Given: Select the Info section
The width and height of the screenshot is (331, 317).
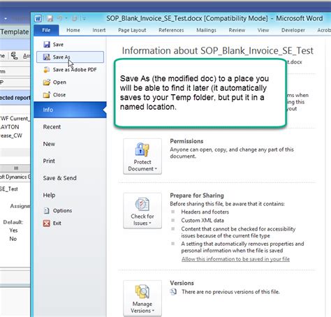Looking at the screenshot, I should pyautogui.click(x=70, y=110).
